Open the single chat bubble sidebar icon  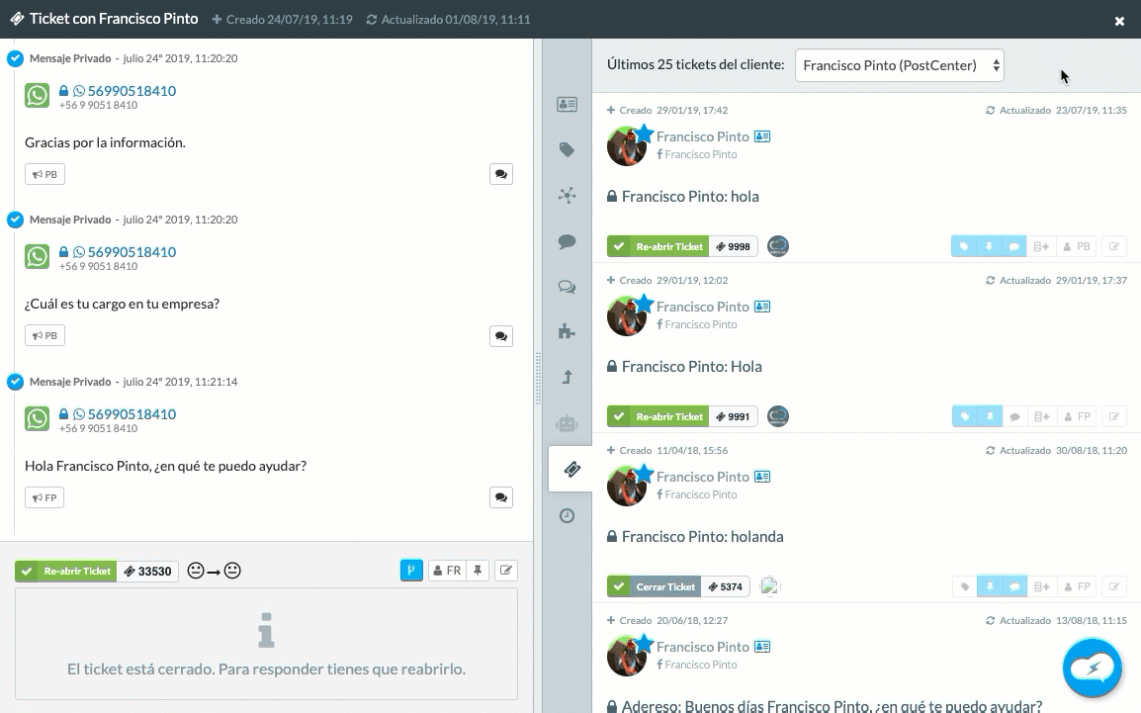(567, 241)
